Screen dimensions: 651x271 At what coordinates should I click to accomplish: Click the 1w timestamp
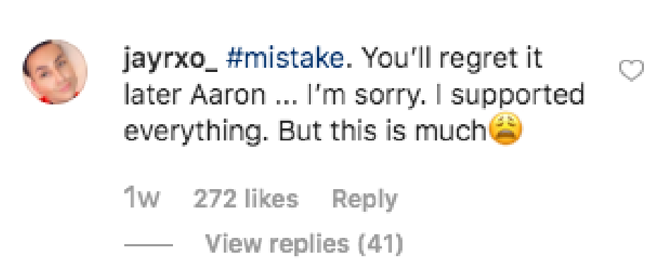pos(141,199)
